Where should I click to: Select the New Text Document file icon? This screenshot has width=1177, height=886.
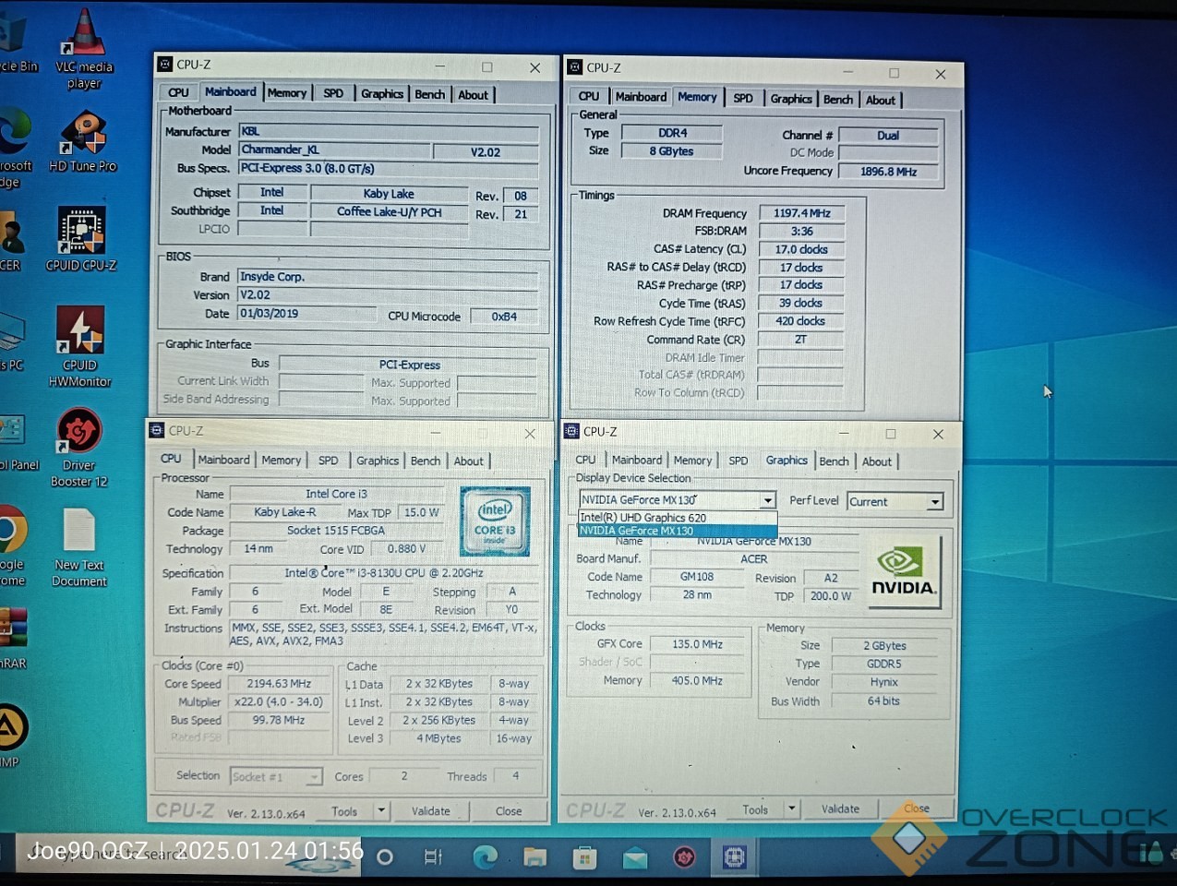79,547
